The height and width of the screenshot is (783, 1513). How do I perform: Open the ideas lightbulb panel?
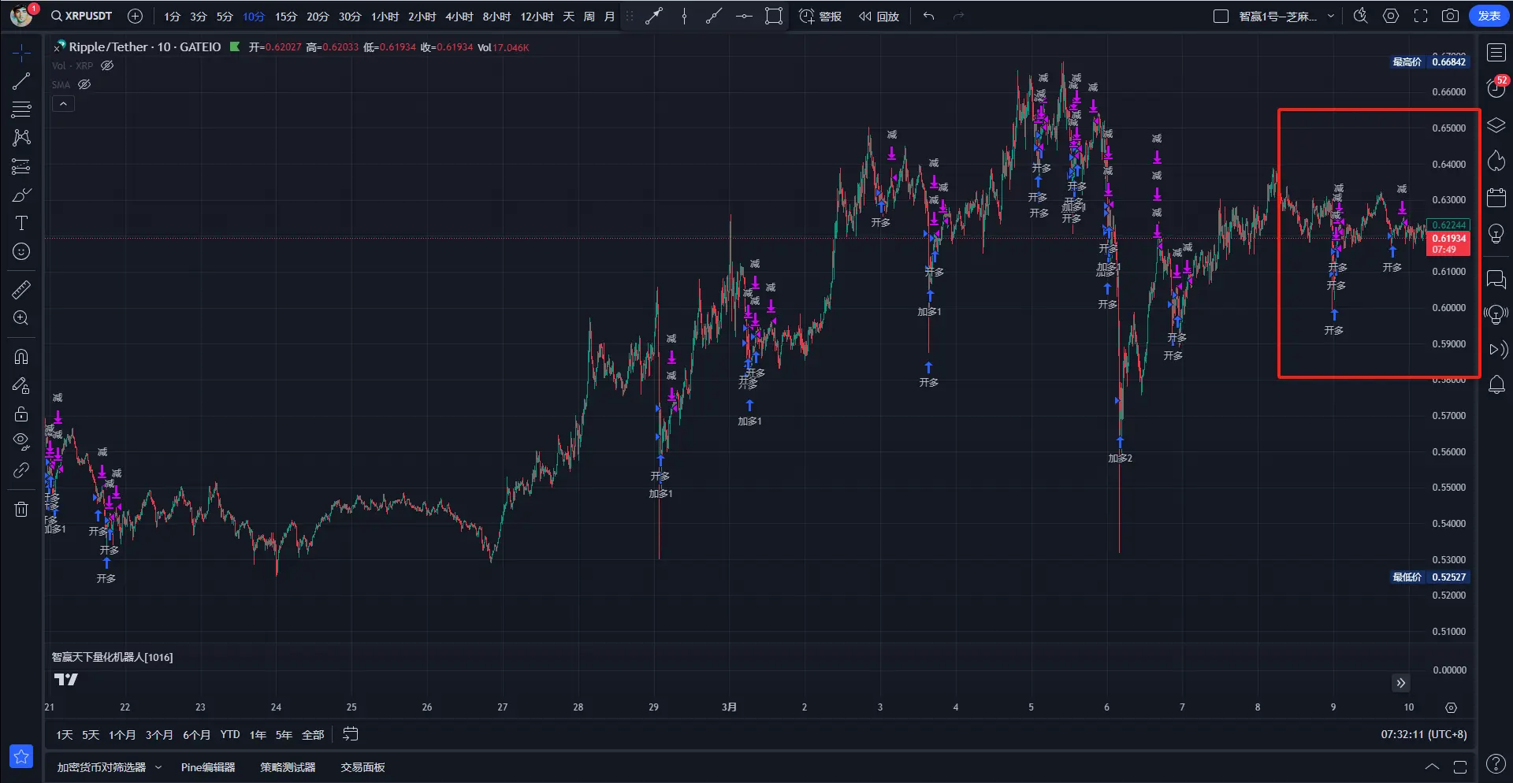[x=1496, y=233]
